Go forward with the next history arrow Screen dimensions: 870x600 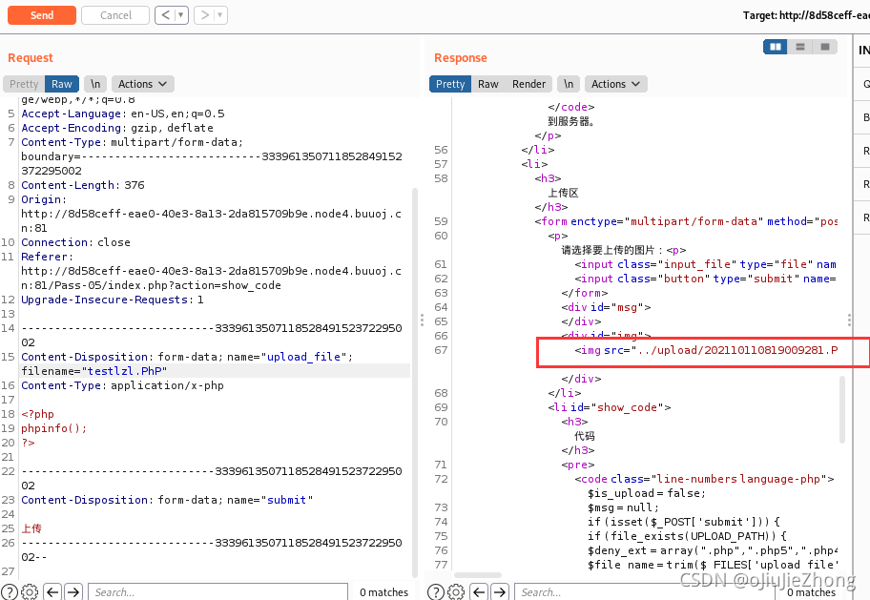(x=204, y=15)
